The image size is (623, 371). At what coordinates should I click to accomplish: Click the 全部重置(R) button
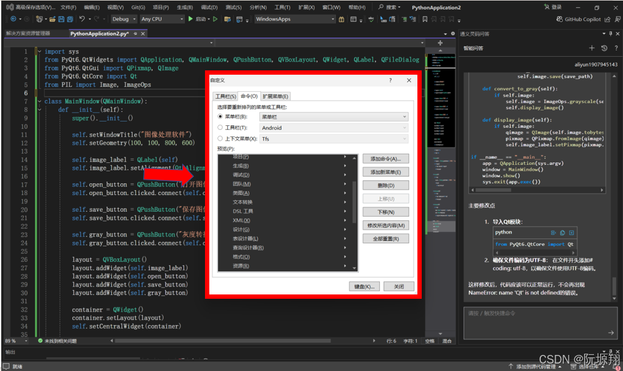tap(385, 239)
